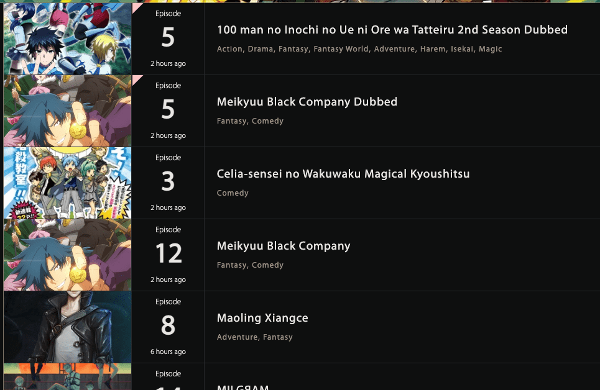Open the non-dubbed Meikyuu Black Company title

284,246
